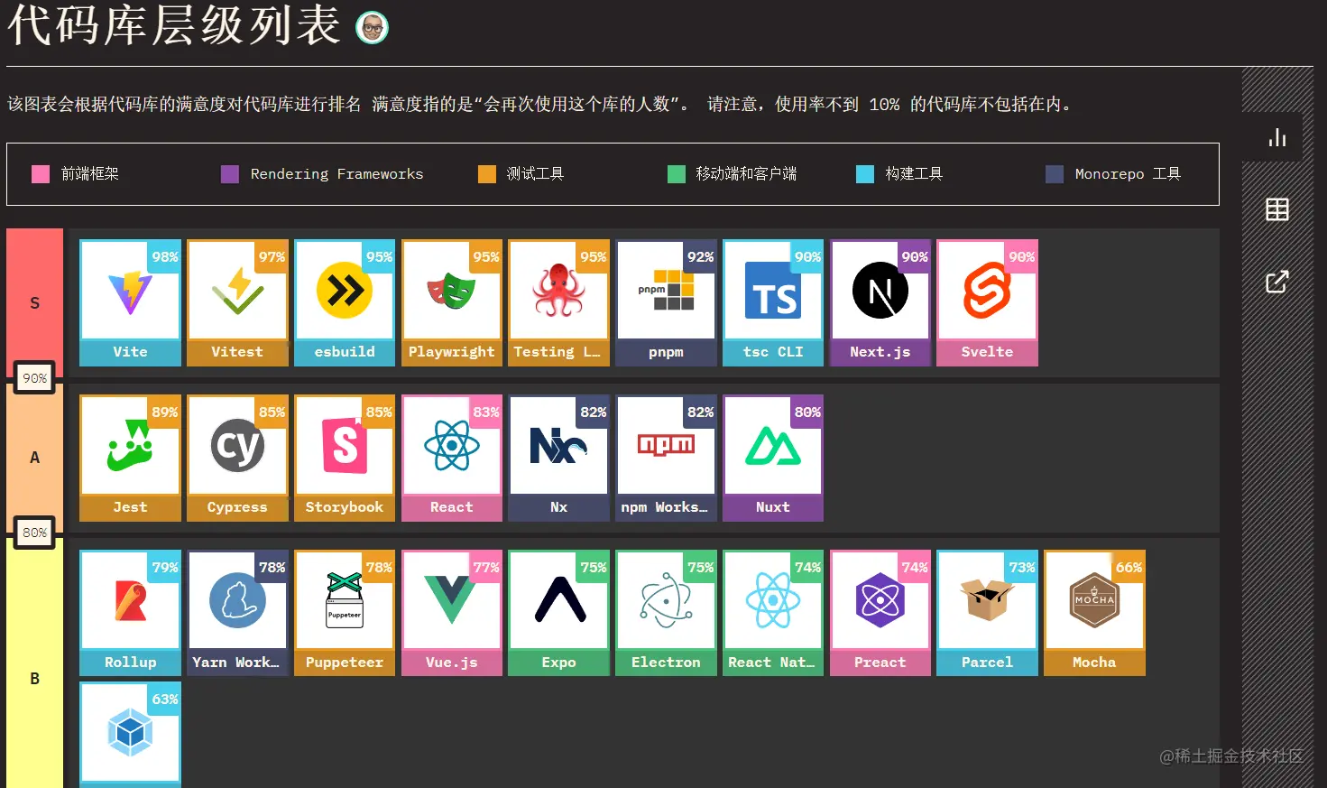Select the Rollup logo card
Viewport: 1327px width, 788px height.
click(x=130, y=613)
